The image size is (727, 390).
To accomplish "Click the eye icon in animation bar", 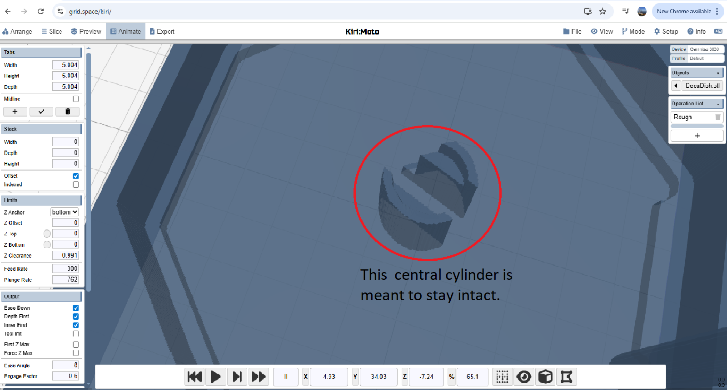I will (x=524, y=377).
